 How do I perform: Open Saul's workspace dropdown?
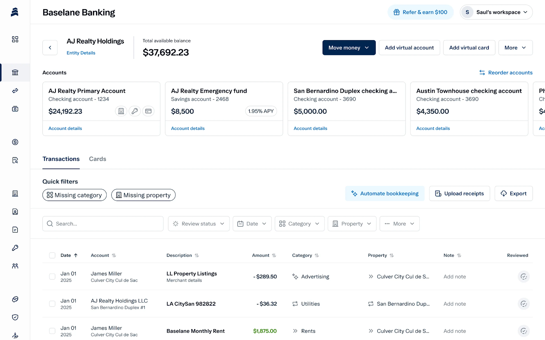click(x=496, y=12)
